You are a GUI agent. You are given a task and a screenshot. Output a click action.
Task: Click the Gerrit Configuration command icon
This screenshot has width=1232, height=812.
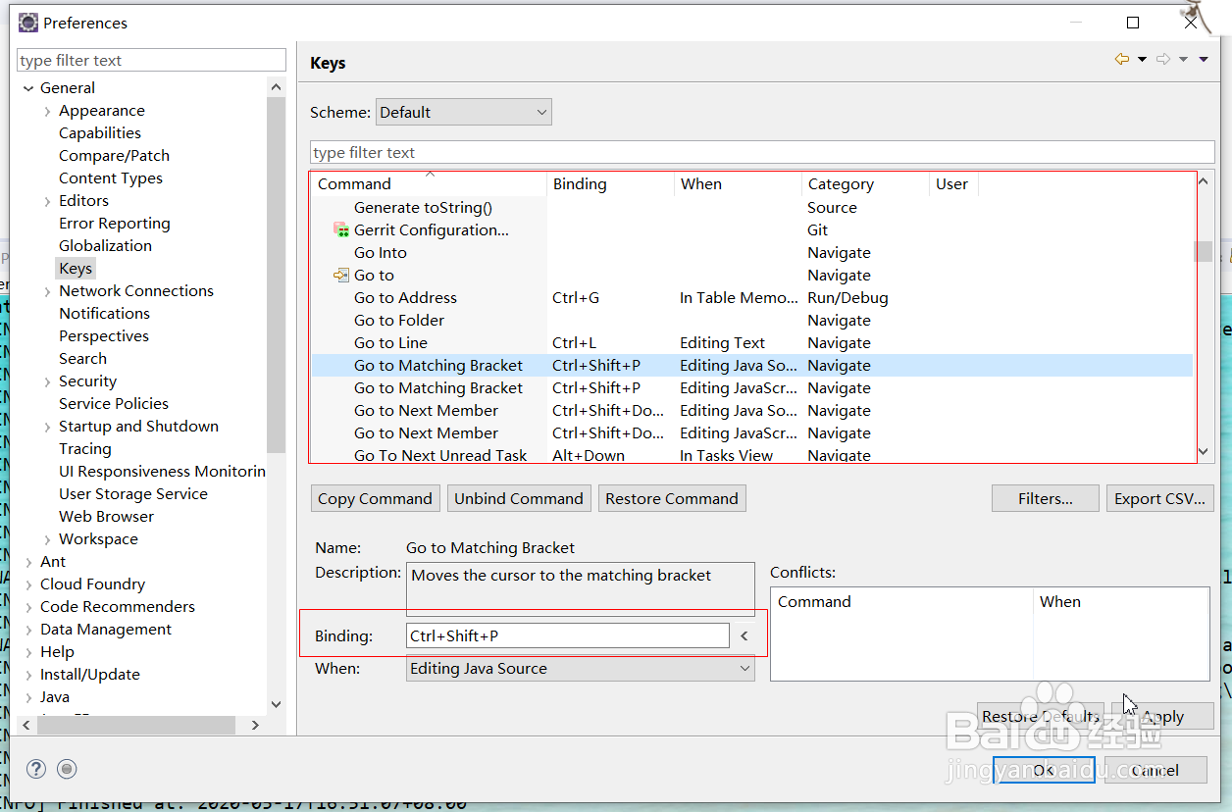(x=341, y=230)
